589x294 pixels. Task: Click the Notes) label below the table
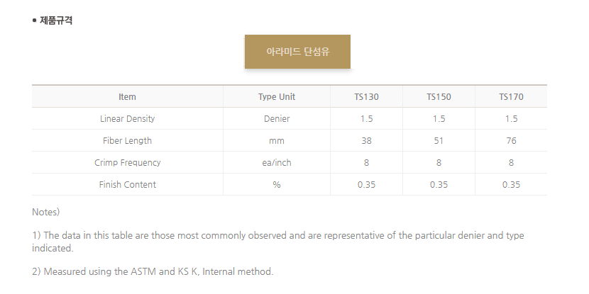46,212
